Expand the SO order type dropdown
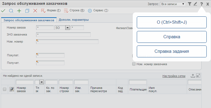Screen dimensions: 211x108 click(67, 28)
